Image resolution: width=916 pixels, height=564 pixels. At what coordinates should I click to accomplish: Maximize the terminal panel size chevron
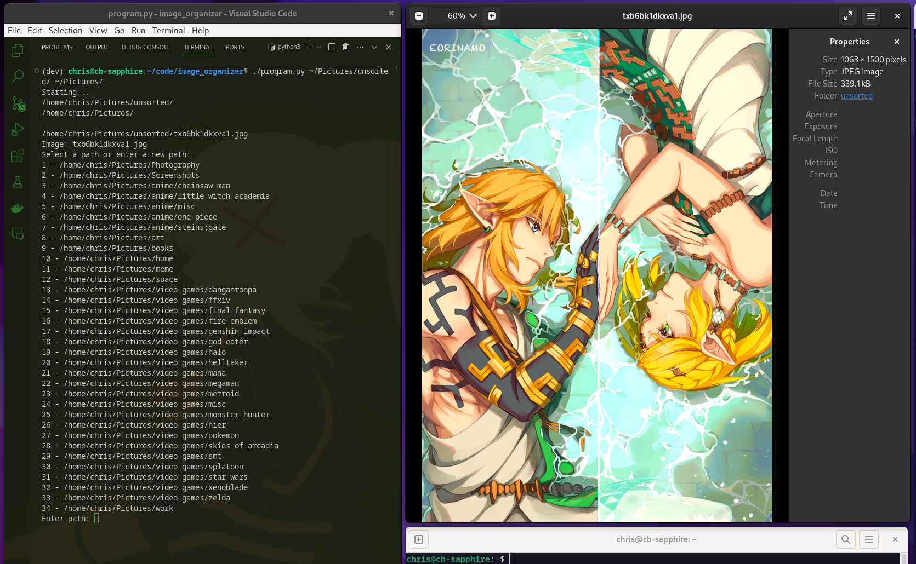tap(374, 47)
